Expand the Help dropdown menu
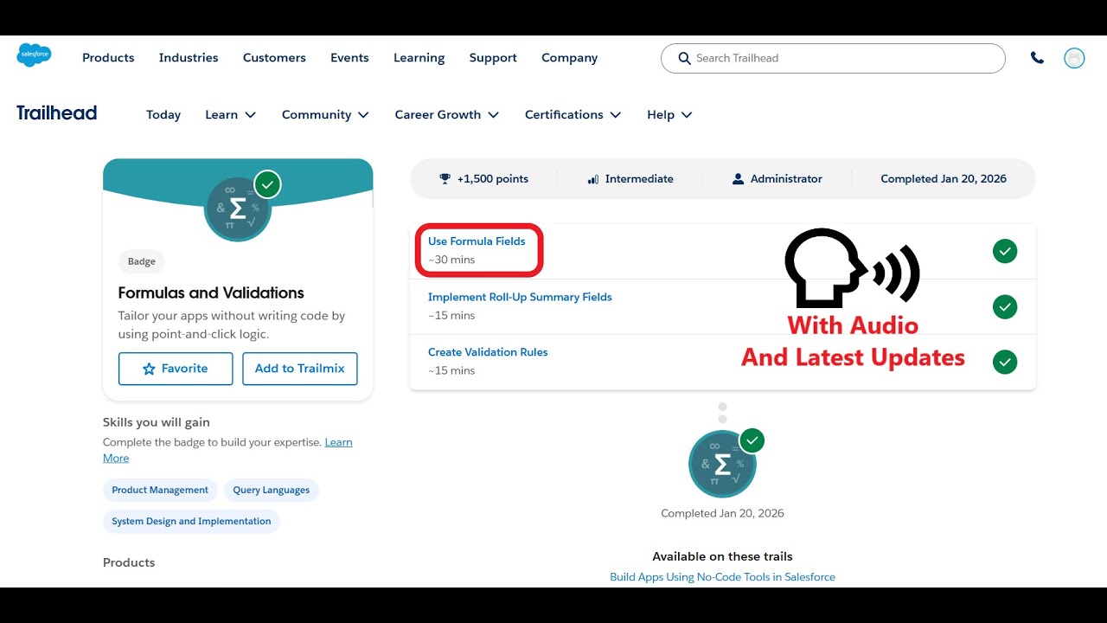Image resolution: width=1107 pixels, height=623 pixels. (669, 114)
